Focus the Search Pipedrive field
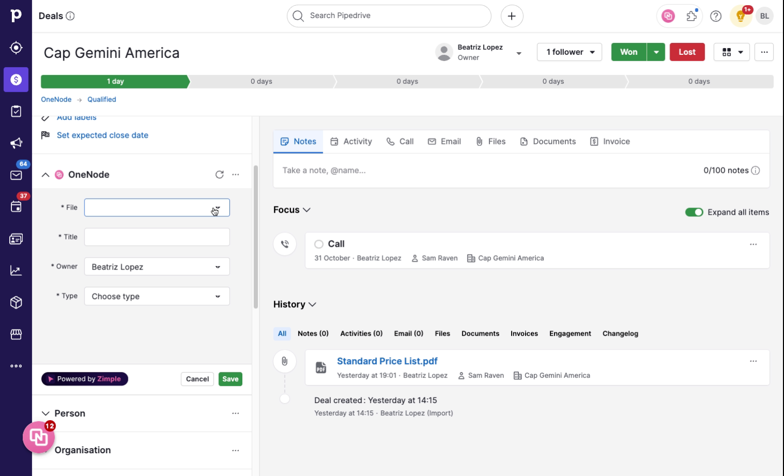 point(389,16)
